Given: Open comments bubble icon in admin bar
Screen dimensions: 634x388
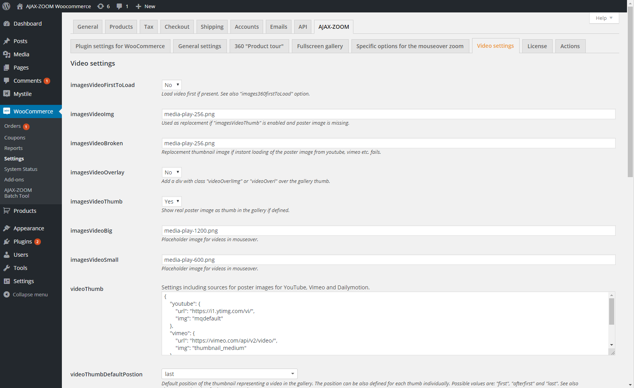Looking at the screenshot, I should tap(119, 6).
